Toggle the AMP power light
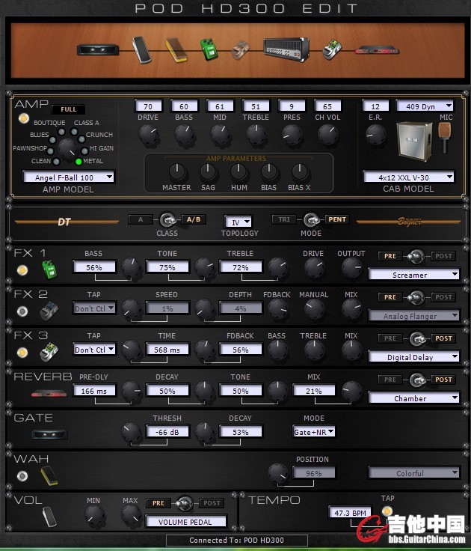Image resolution: width=471 pixels, height=551 pixels. [23, 118]
